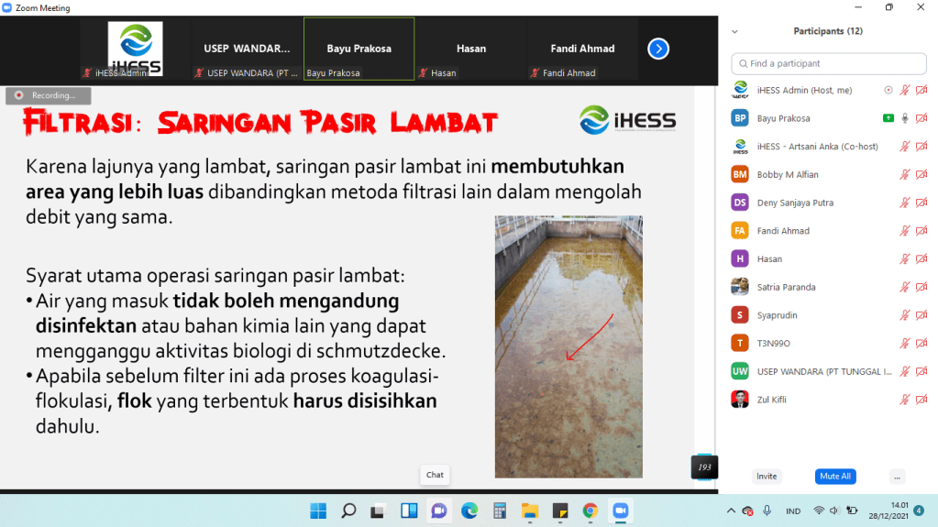Viewport: 938px width, 527px height.
Task: Open the Chat button at bottom
Action: point(435,475)
